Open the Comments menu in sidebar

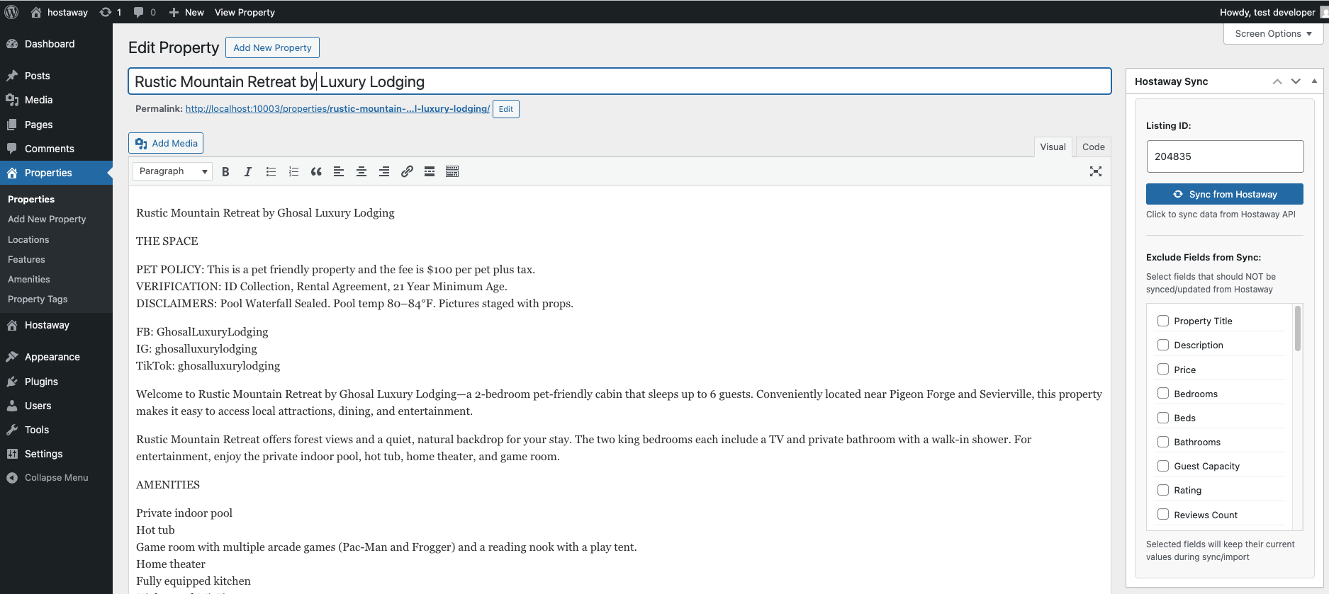click(56, 149)
